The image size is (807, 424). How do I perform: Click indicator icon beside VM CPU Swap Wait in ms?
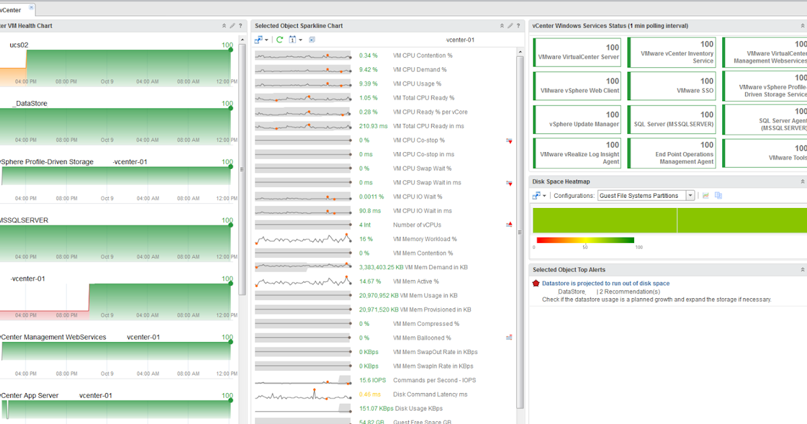[509, 183]
